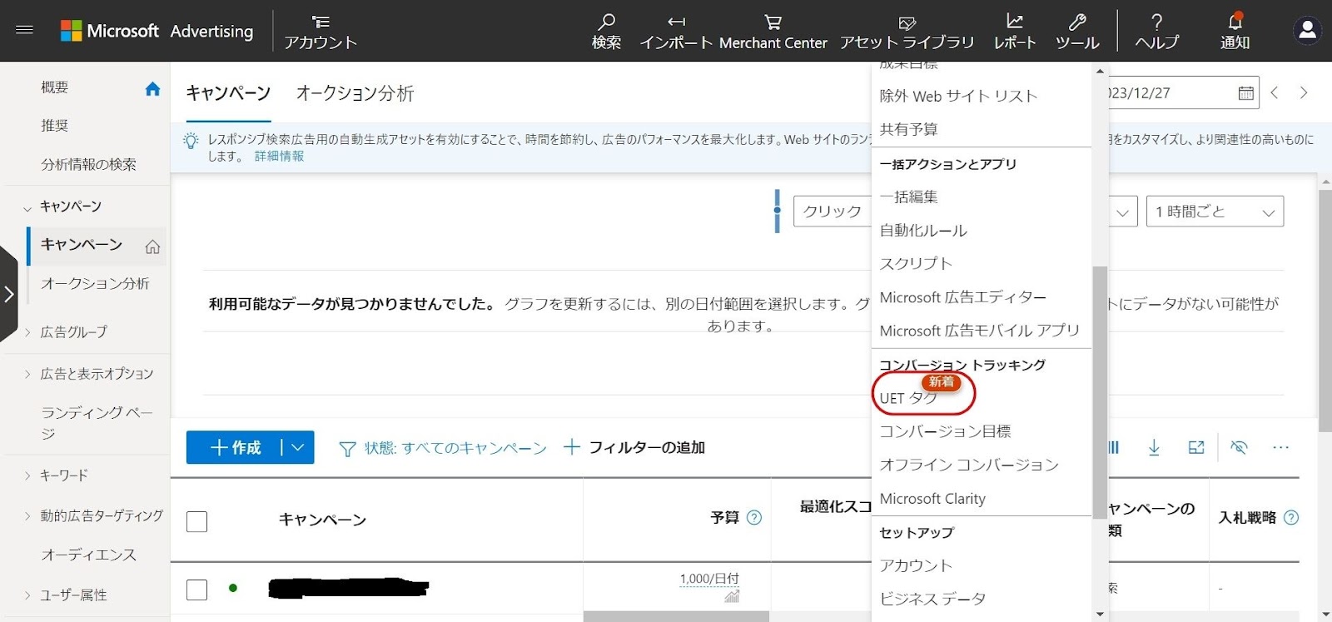Expand キーワード in sidebar
1332x622 pixels.
pos(27,475)
